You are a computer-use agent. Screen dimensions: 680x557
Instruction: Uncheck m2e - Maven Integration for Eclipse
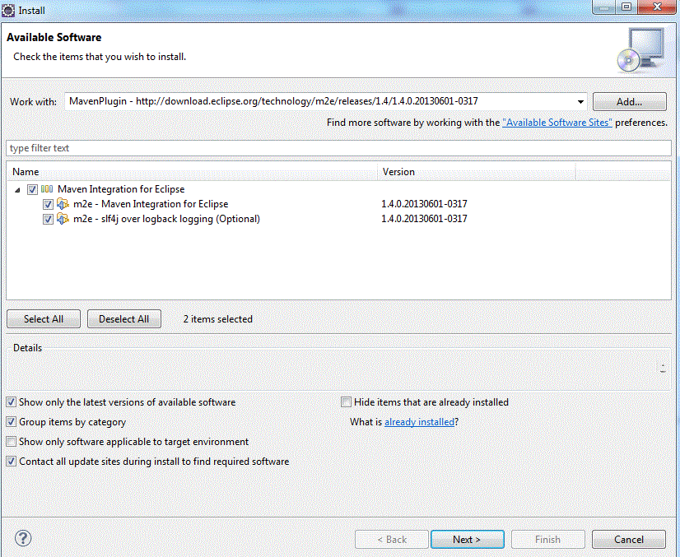[48, 204]
